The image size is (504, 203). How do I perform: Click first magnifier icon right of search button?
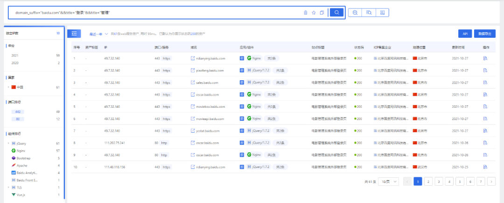tap(355, 13)
